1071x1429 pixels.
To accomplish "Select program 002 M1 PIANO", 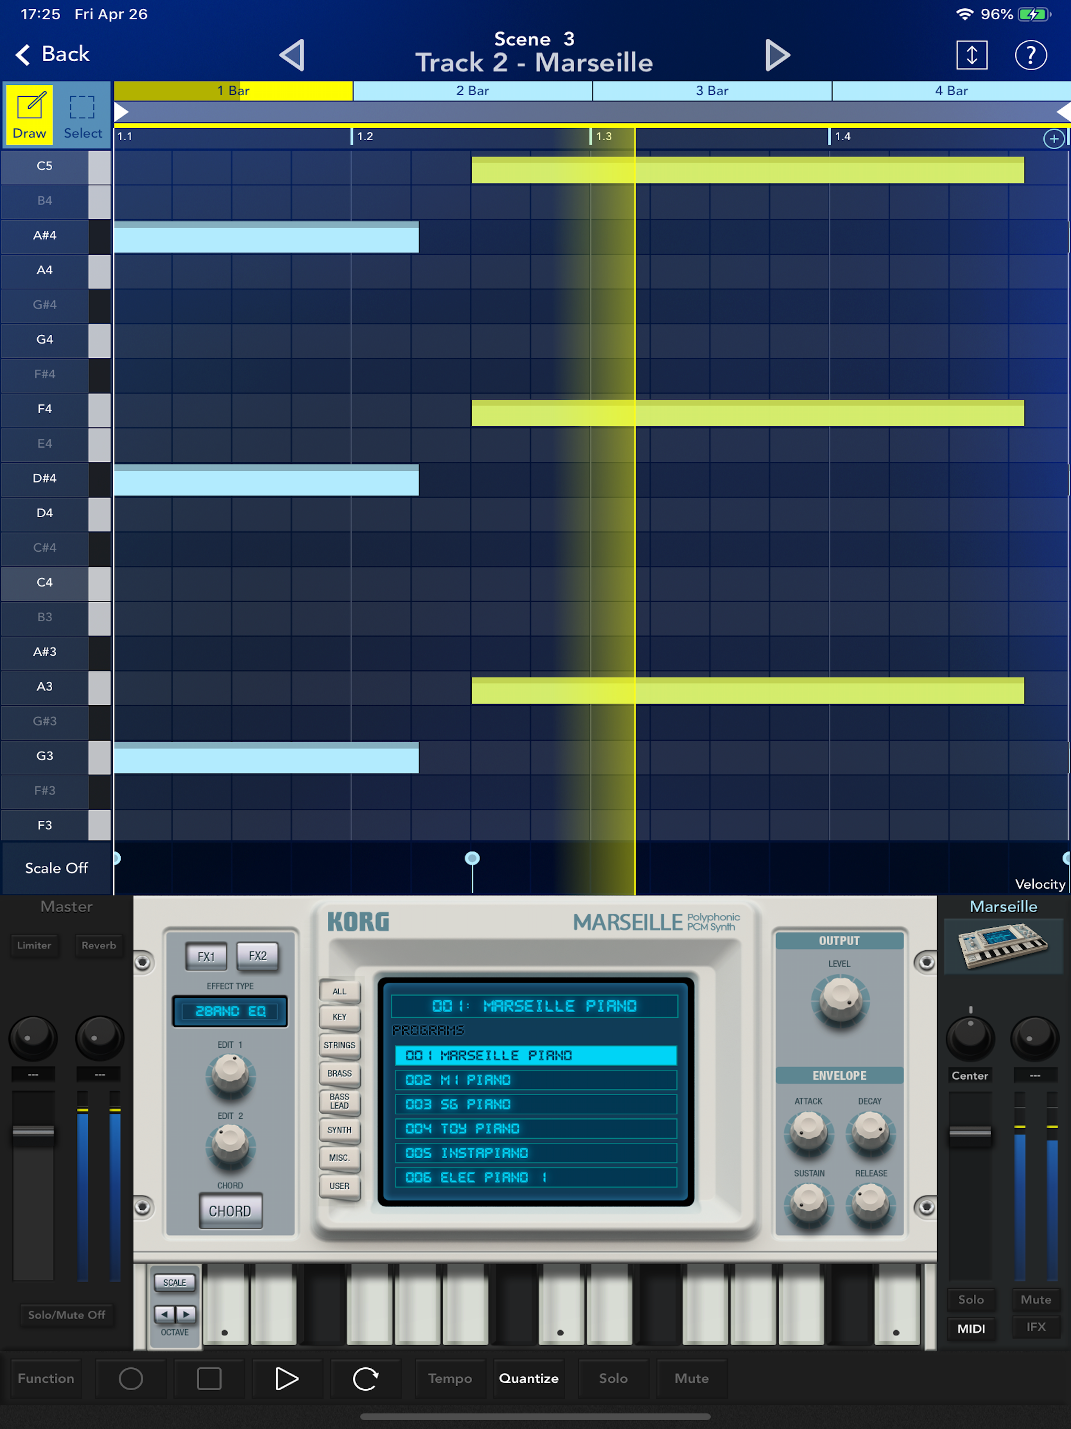I will [535, 1080].
